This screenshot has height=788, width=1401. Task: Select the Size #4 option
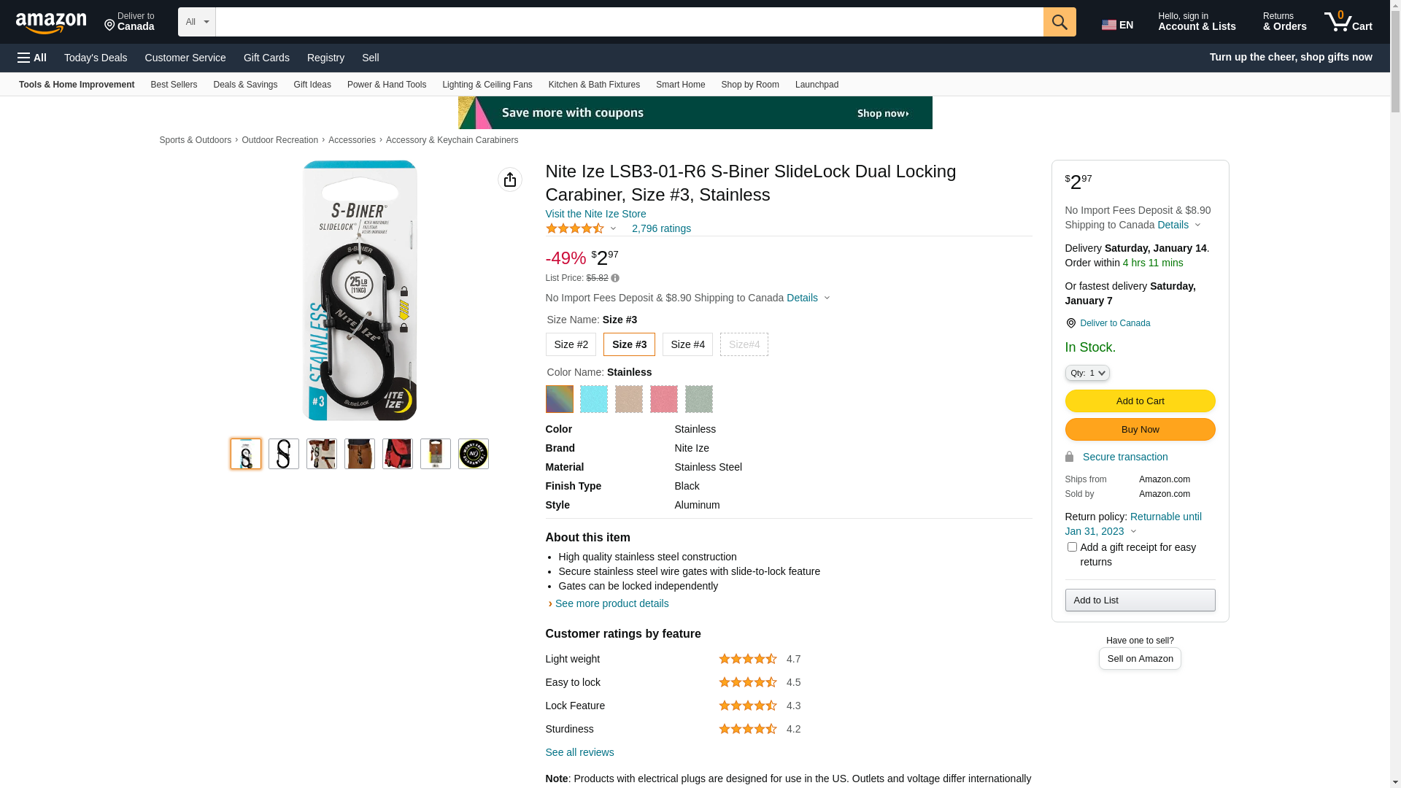[x=687, y=344]
